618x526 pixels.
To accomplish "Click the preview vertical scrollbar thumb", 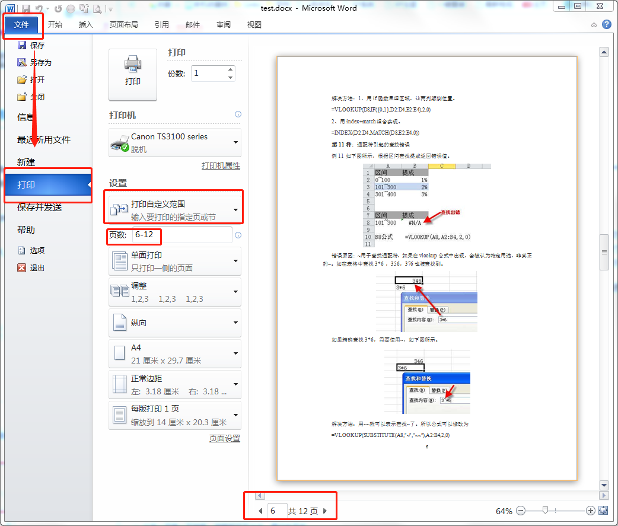I will click(x=604, y=252).
